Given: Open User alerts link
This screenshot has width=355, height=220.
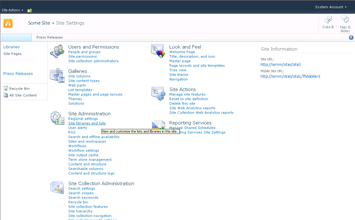Looking at the screenshot, I should tap(78, 127).
